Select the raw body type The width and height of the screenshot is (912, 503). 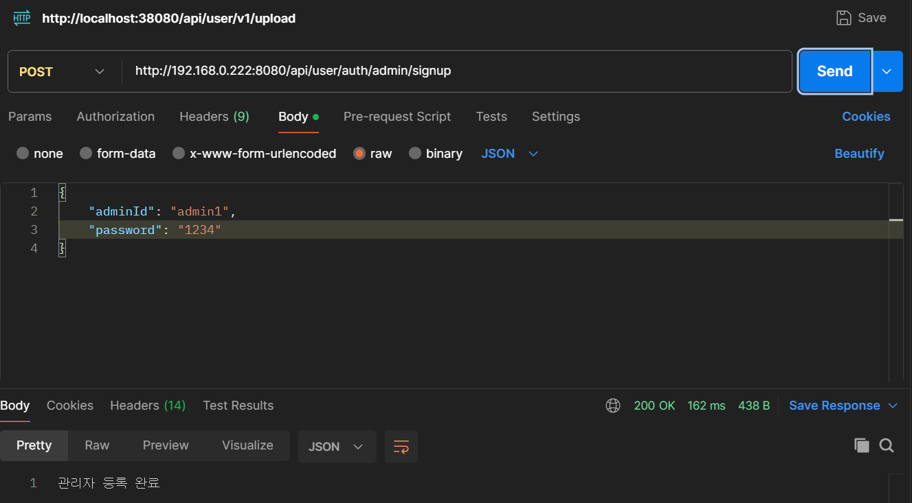(x=372, y=154)
